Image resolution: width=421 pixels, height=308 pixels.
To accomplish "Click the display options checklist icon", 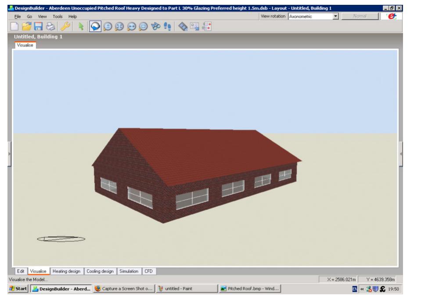I will (x=207, y=27).
